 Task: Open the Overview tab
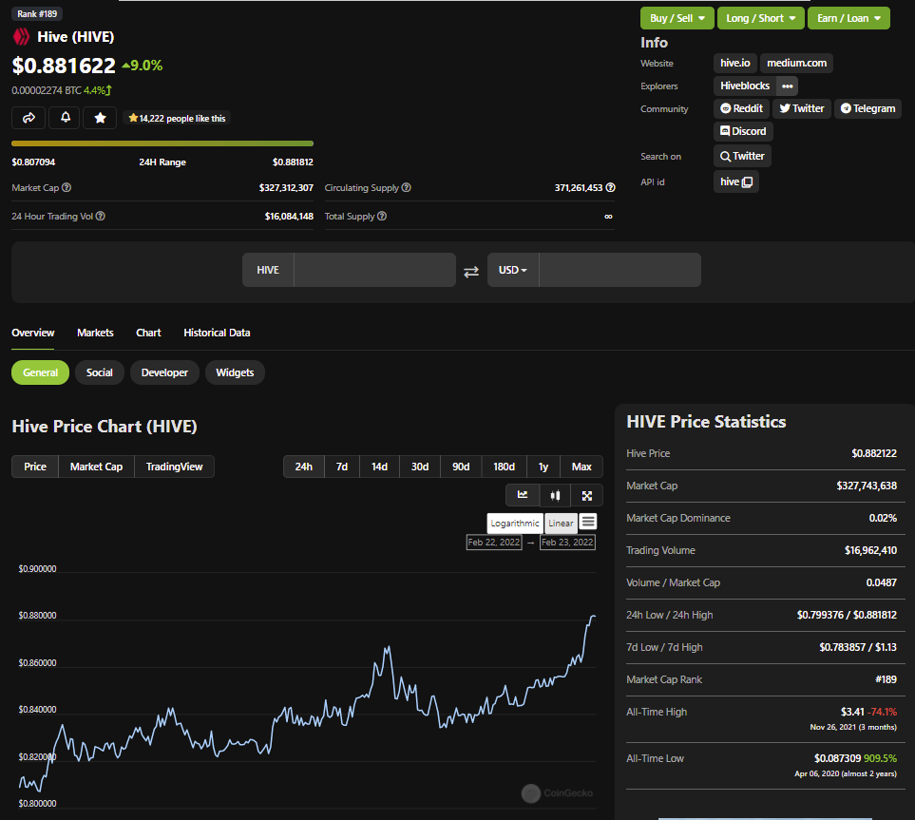coord(32,333)
